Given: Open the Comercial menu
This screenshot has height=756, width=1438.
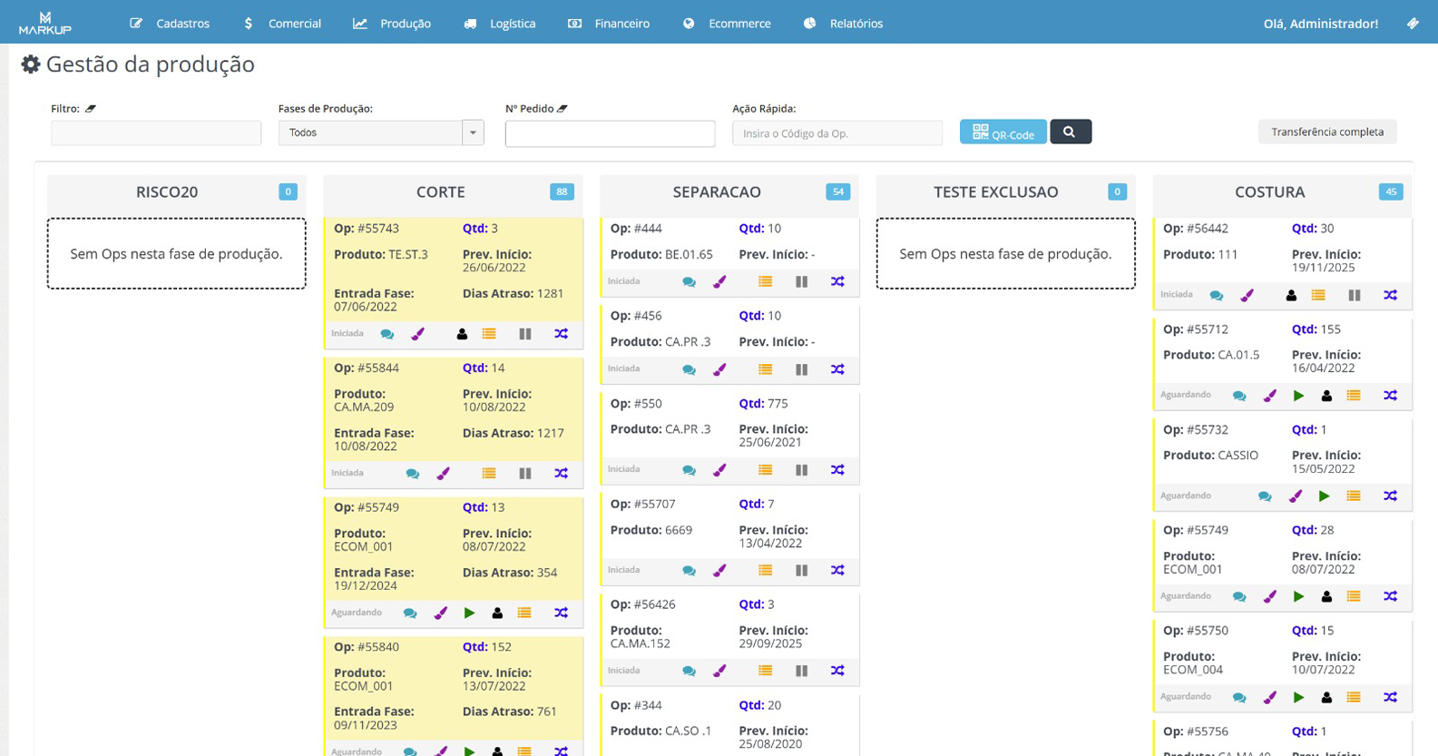Looking at the screenshot, I should tap(282, 24).
